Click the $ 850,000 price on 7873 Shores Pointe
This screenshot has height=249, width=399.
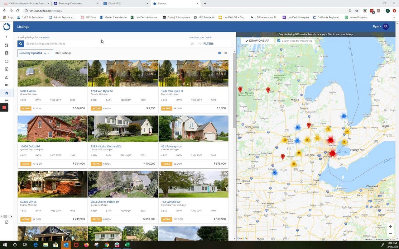click(x=149, y=219)
